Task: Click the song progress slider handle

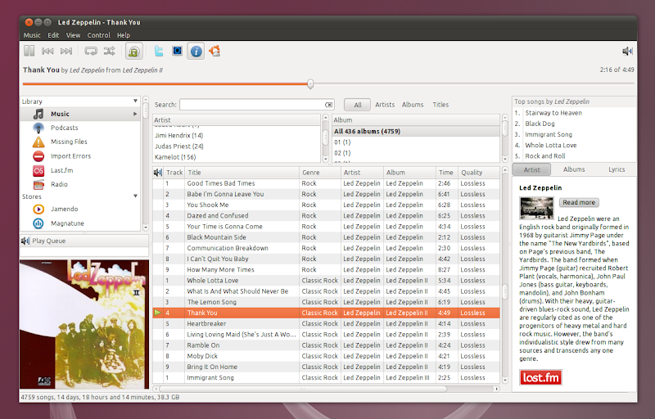Action: [310, 83]
